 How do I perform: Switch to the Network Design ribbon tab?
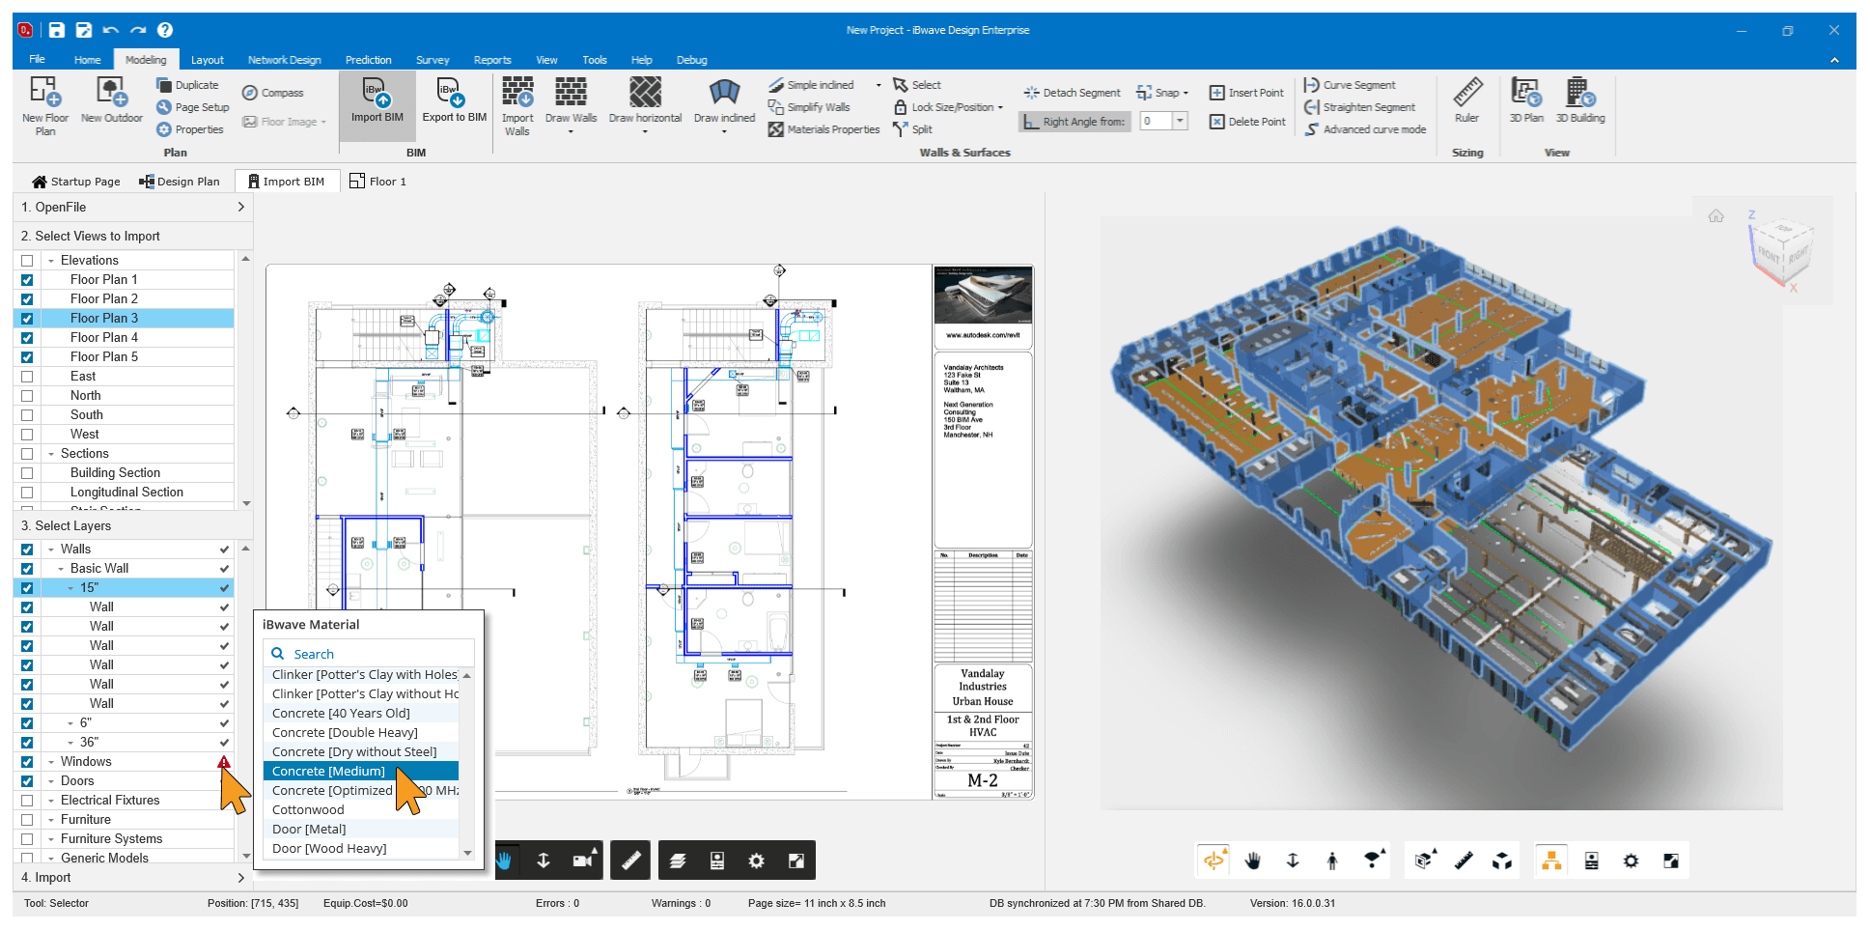284,59
